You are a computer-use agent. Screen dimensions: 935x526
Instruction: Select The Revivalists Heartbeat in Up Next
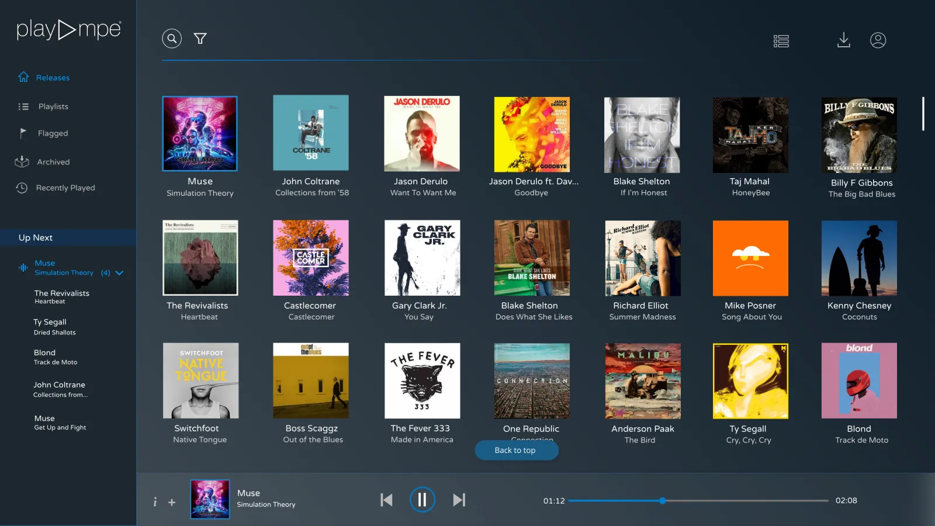tap(62, 297)
